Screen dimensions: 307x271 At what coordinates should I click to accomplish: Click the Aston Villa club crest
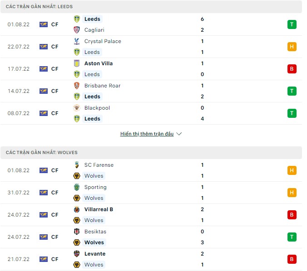click(x=77, y=63)
